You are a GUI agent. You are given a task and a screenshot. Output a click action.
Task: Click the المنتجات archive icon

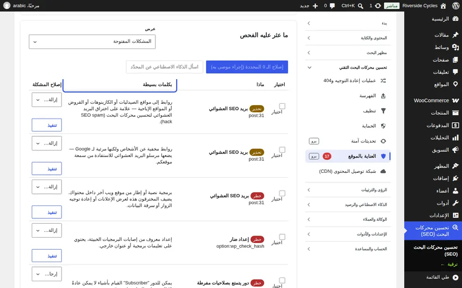pos(456,113)
